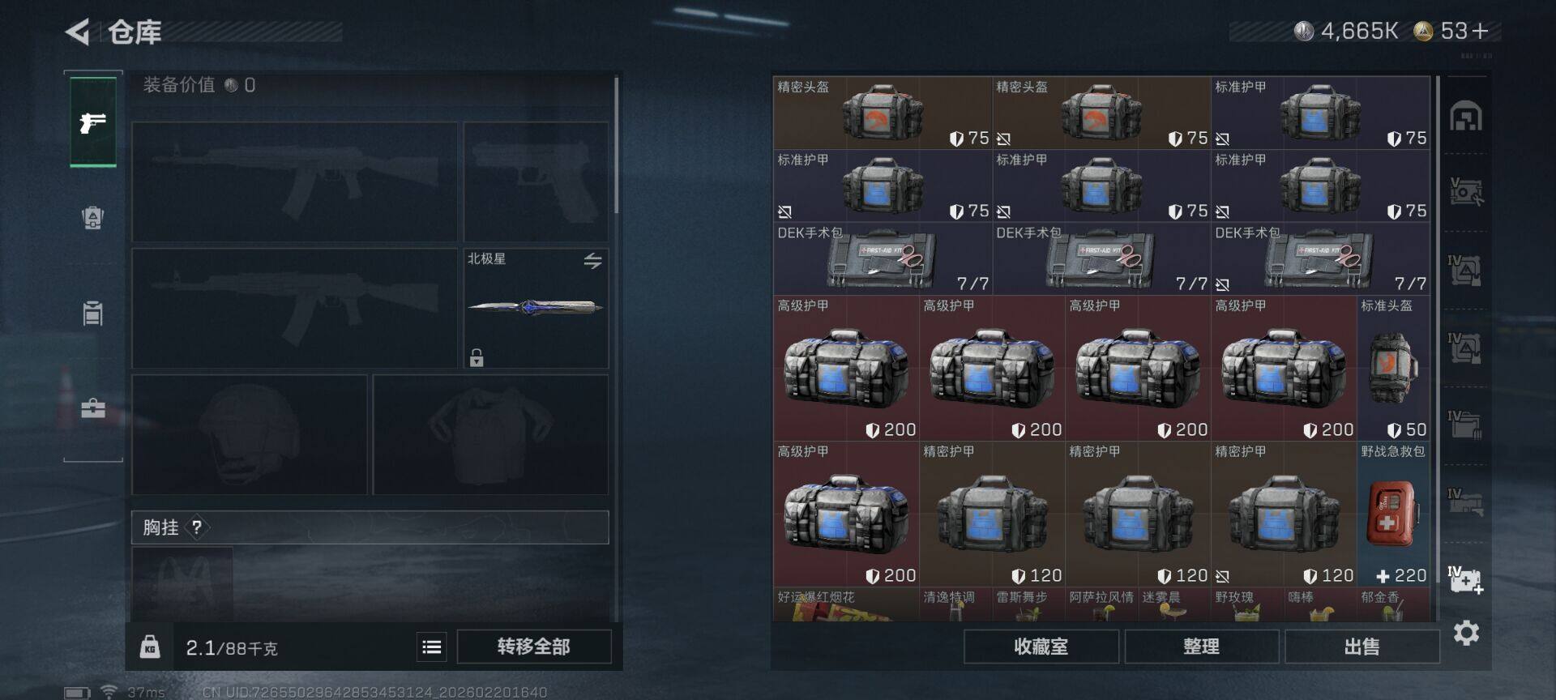This screenshot has width=1556, height=700.
Task: Select the 野战急救包 red medkit item
Action: pos(1393,514)
